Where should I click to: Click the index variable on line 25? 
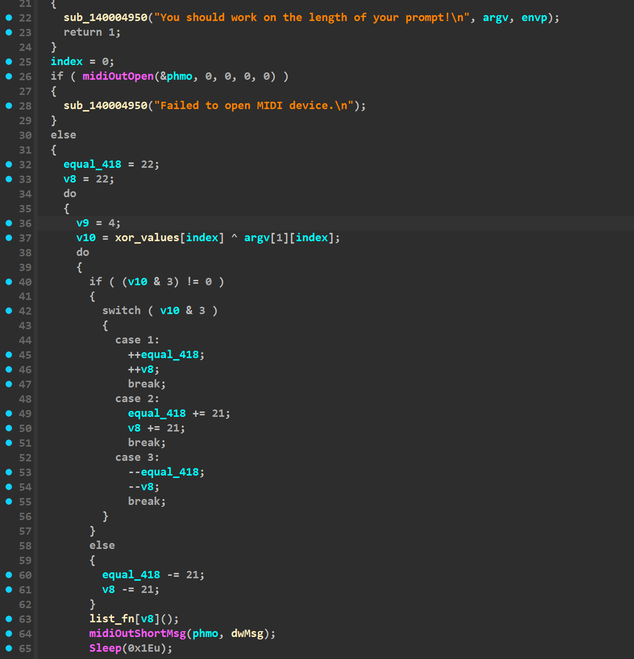(67, 62)
